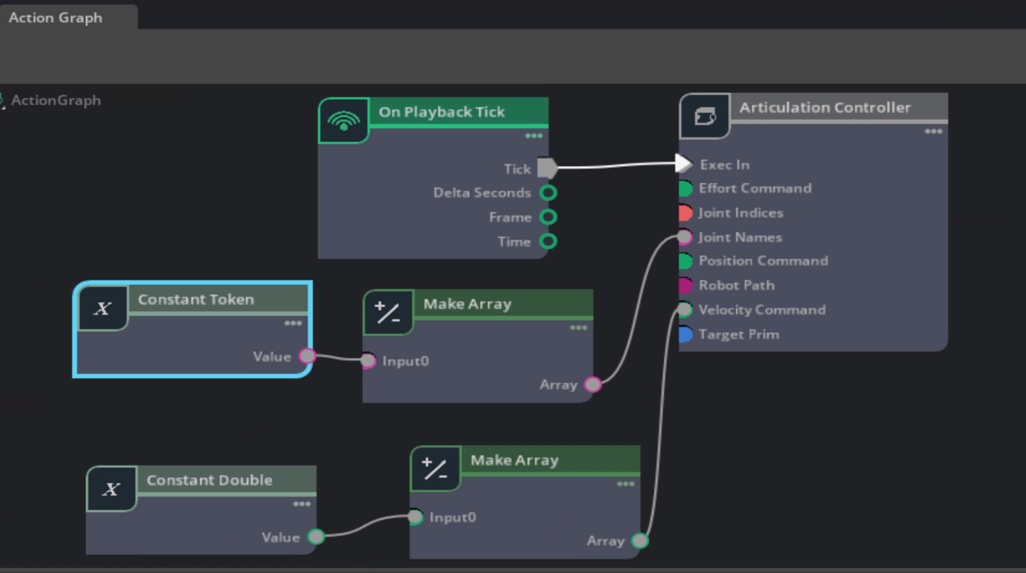Open ellipsis on Make Array feeding Velocity Command
Viewport: 1026px width, 573px height.
(626, 484)
